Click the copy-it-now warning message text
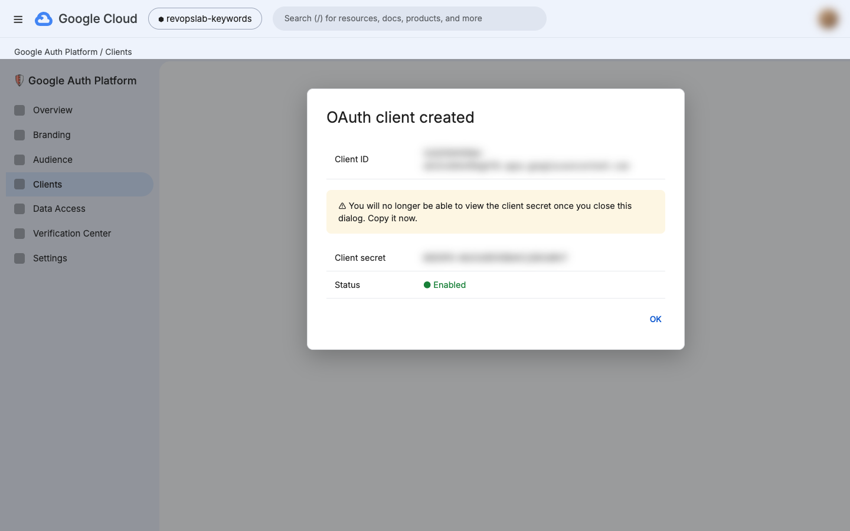The image size is (850, 531). pos(485,212)
